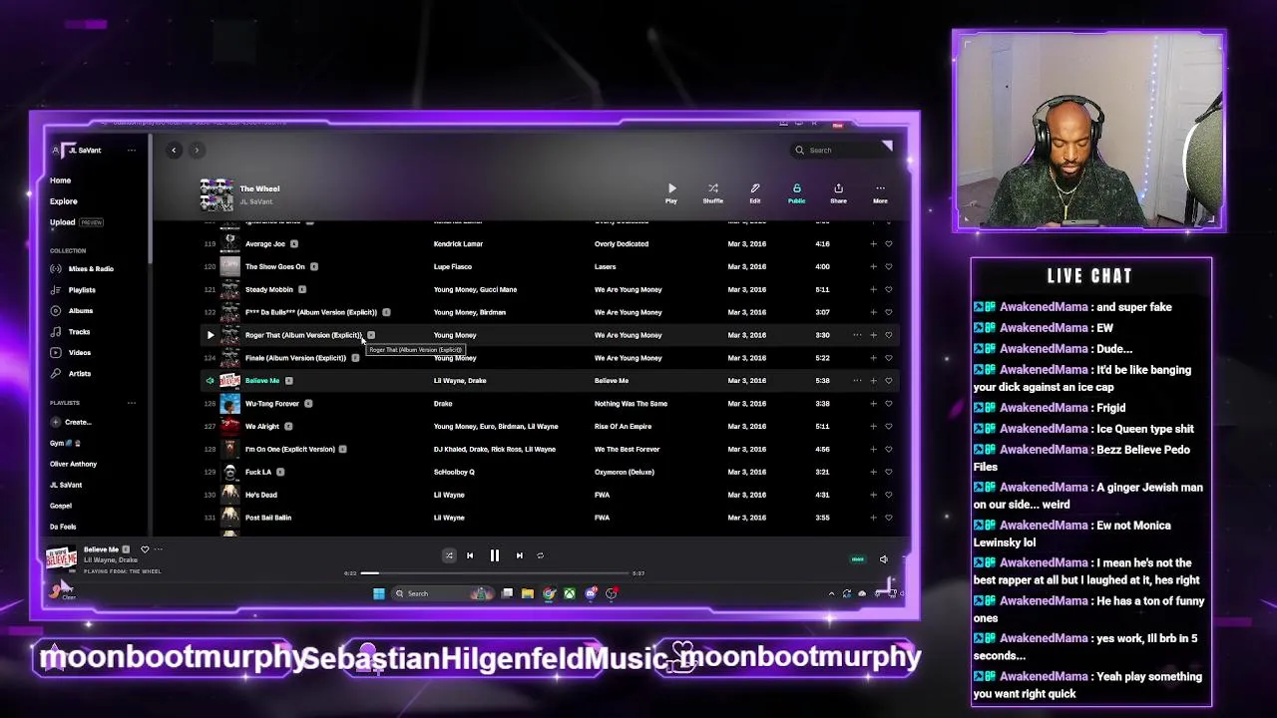The width and height of the screenshot is (1277, 718).
Task: Open Tracks in the collection
Action: point(71,331)
